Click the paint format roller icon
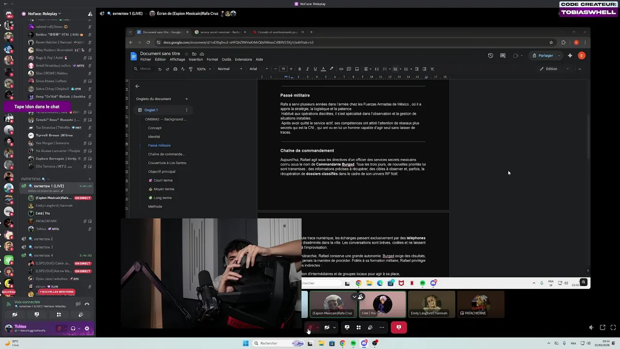Viewport: 620px width, 349px height. (190, 69)
